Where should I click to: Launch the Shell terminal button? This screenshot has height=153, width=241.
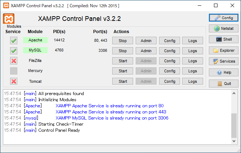click(x=224, y=40)
